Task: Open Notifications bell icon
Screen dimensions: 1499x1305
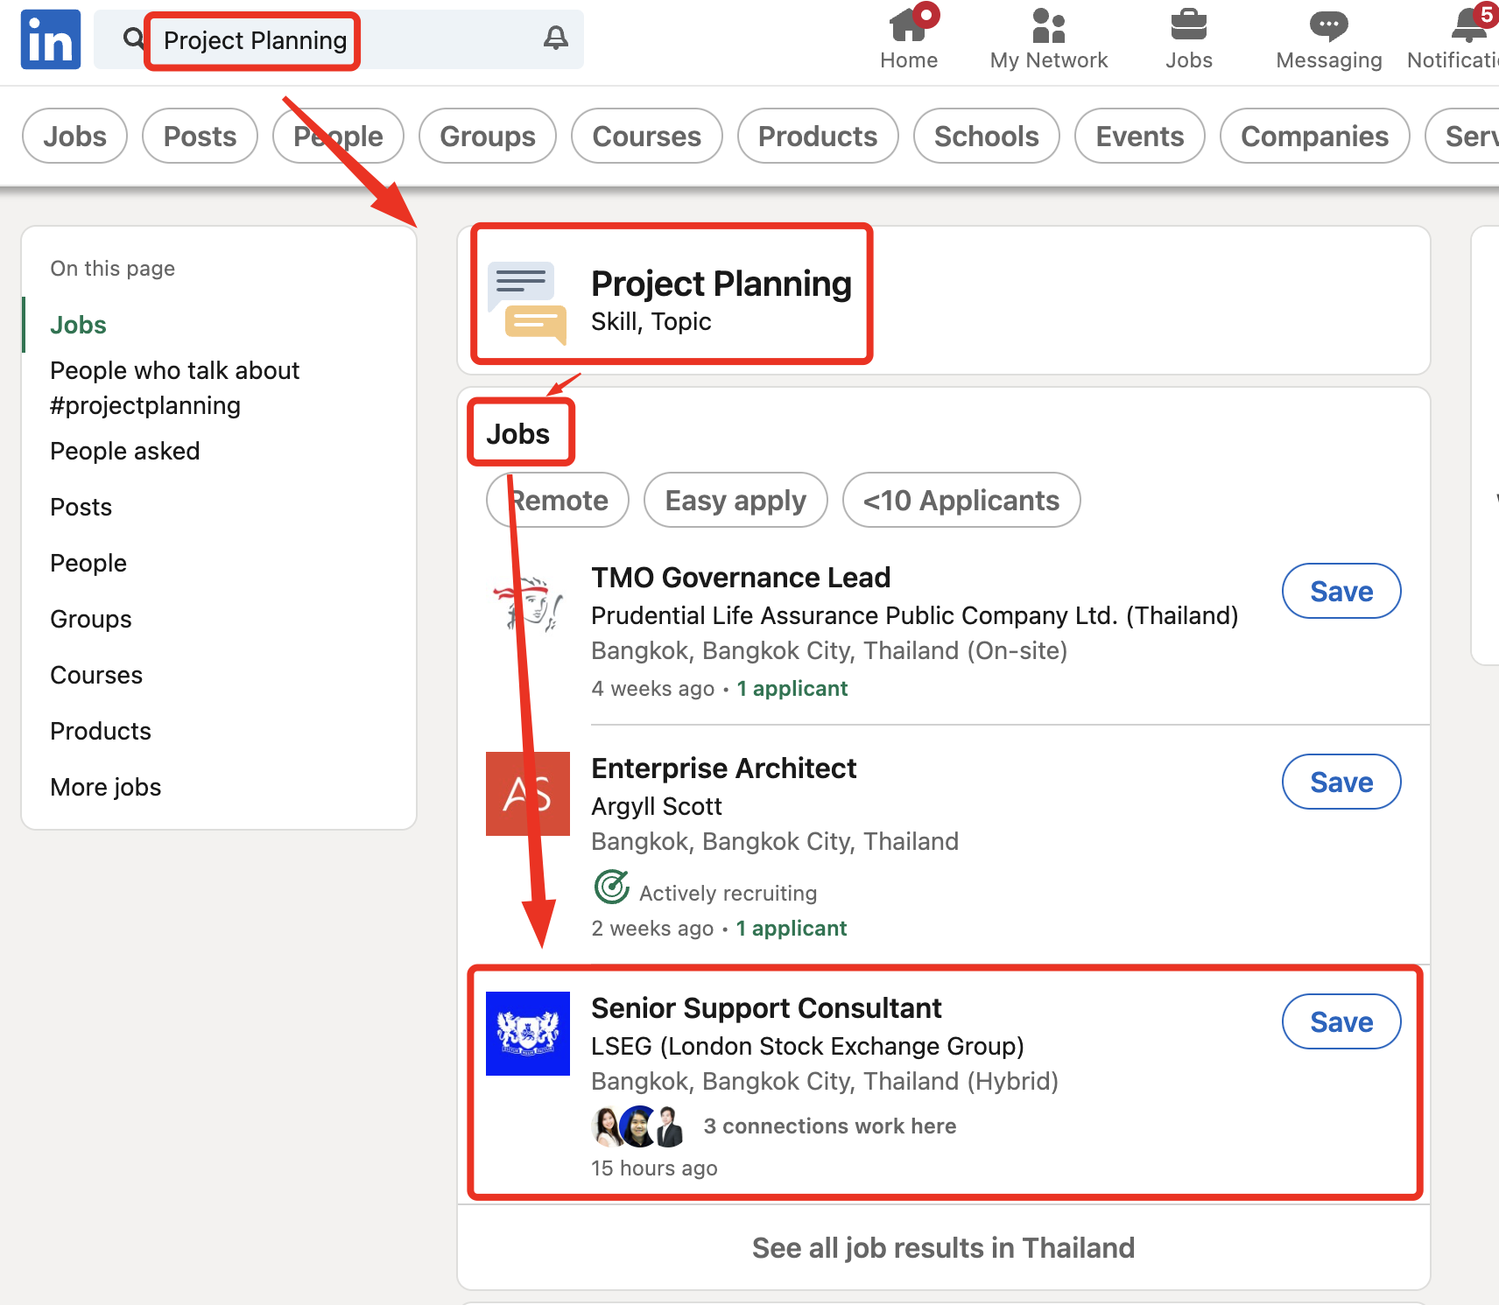Action: click(1469, 25)
